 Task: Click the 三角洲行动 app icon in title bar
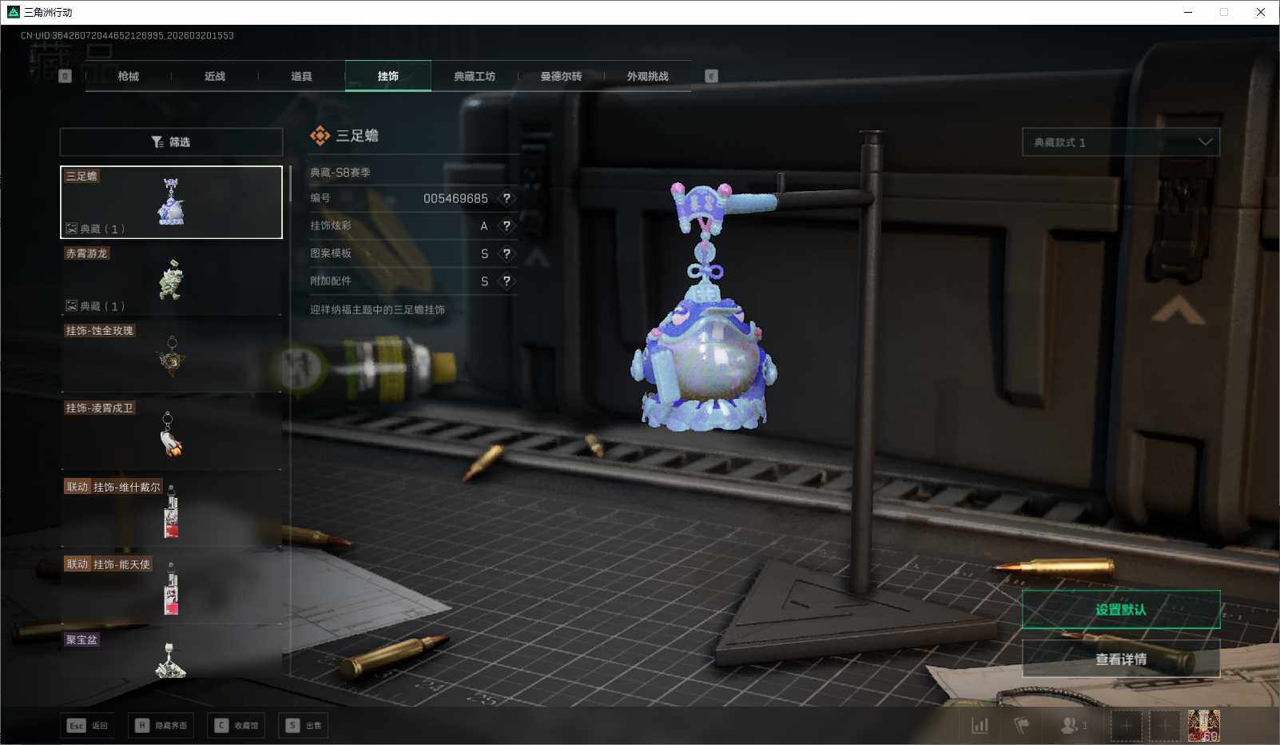14,12
